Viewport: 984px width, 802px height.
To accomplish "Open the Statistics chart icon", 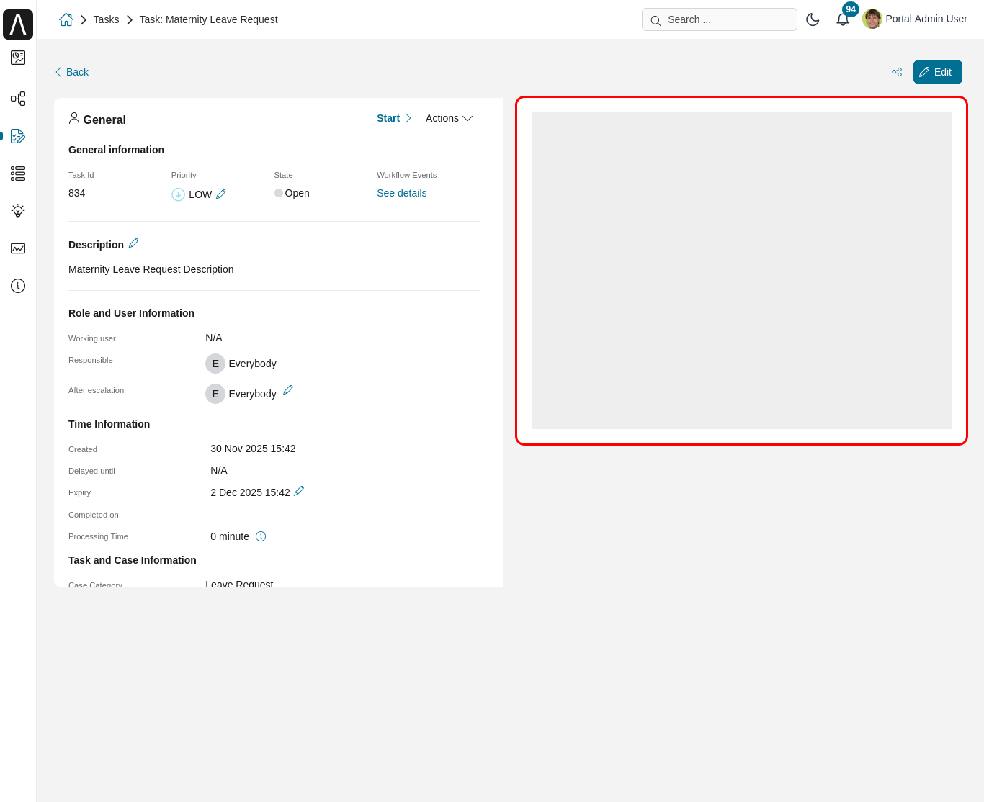I will (x=17, y=248).
